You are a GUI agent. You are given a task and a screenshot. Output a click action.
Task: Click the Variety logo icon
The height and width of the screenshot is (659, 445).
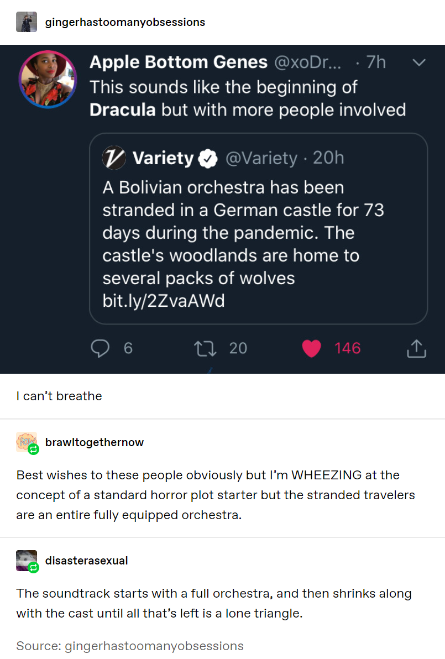tap(114, 158)
